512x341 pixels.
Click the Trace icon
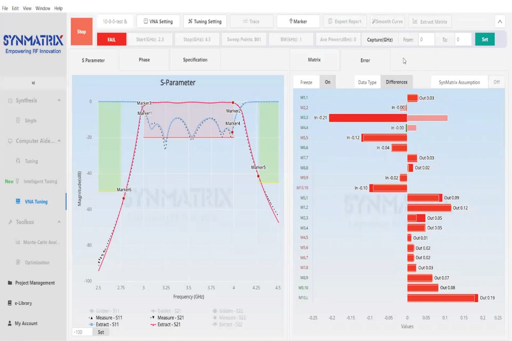tap(245, 21)
